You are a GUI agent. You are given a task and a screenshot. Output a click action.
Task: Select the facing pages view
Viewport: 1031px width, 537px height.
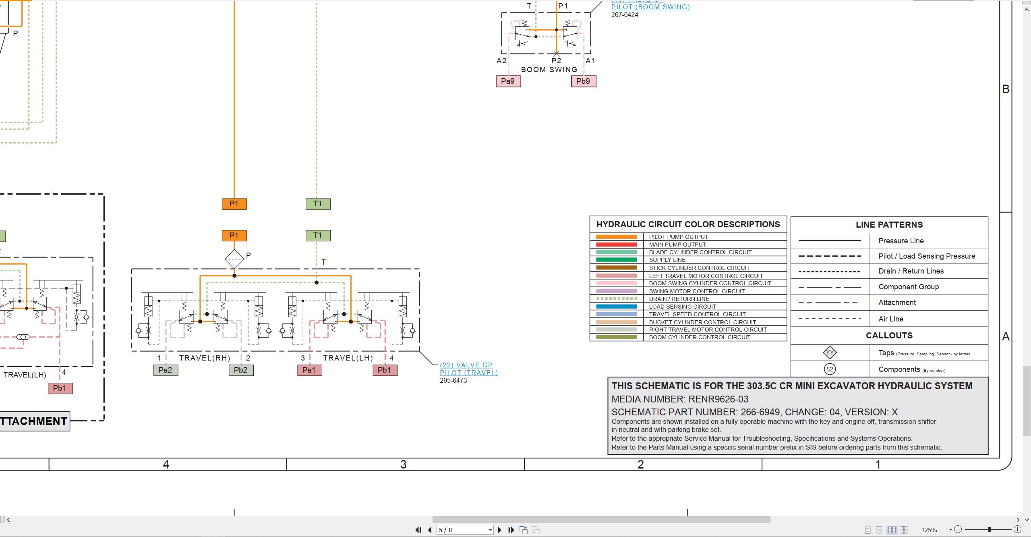892,530
